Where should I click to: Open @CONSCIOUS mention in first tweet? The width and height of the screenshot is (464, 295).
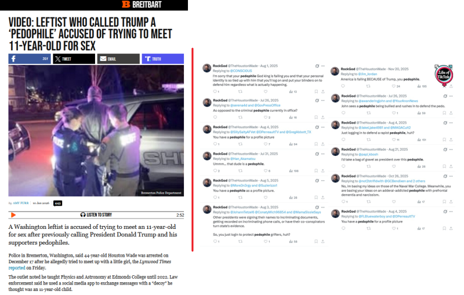(241, 71)
